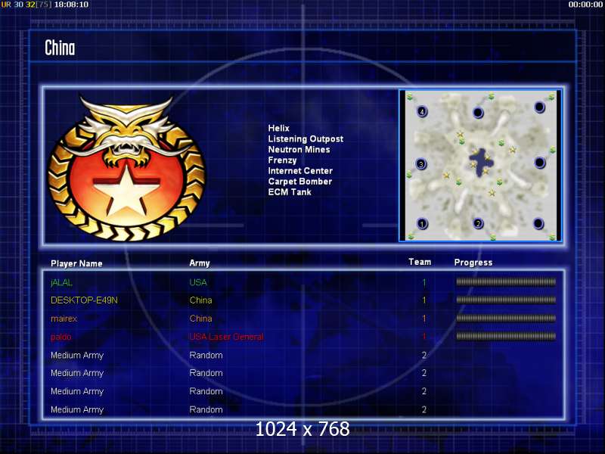Select player jALAL in the list
Screen dimensions: 605x454
pos(61,282)
